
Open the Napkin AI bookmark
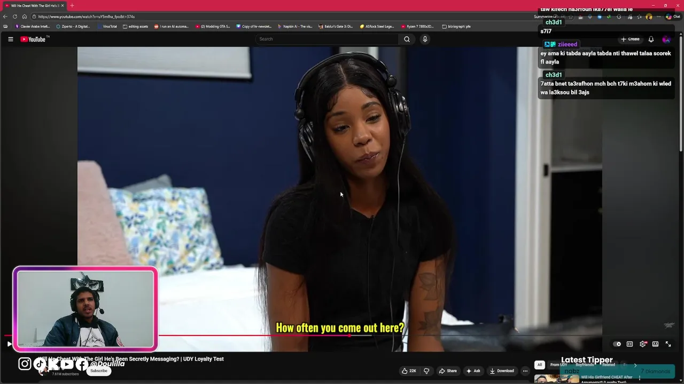295,26
